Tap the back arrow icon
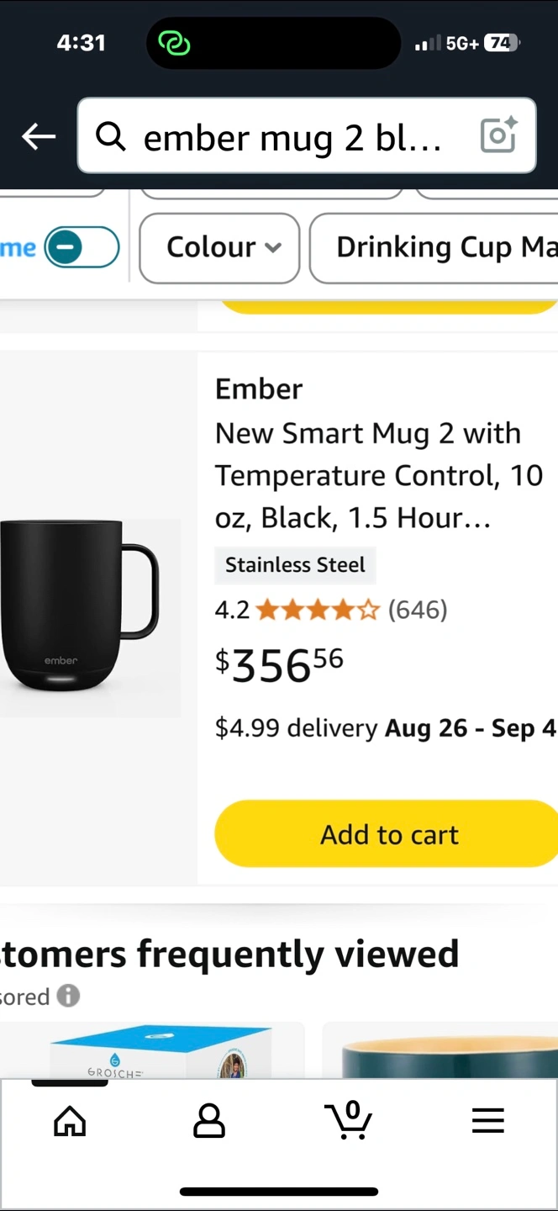Viewport: 558px width, 1211px height. coord(39,136)
